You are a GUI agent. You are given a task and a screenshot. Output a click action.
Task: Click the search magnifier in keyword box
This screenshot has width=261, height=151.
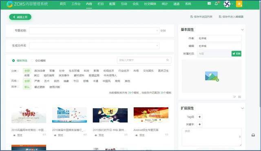tap(168, 60)
